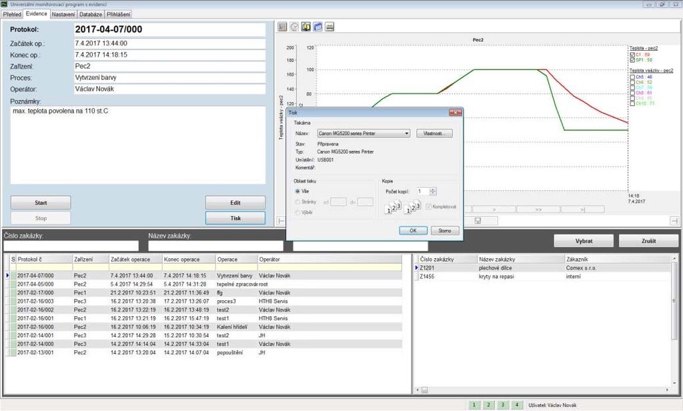Open the Přihlášení tab

(x=119, y=15)
